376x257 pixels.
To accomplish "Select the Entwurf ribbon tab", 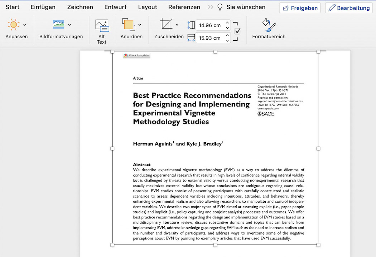I will pyautogui.click(x=115, y=7).
